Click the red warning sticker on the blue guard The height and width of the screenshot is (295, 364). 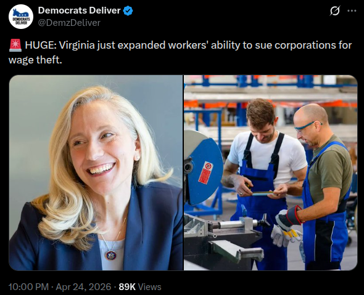[x=205, y=172]
